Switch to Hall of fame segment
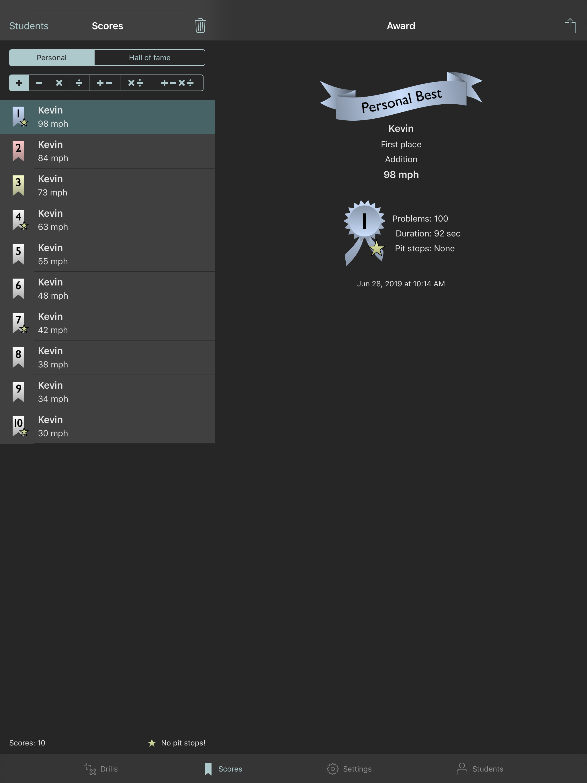Viewport: 587px width, 783px height. point(149,58)
